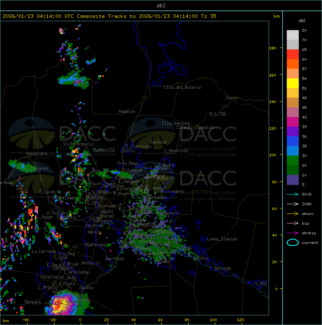Viewport: 322px width, 325px height.
Task: Choose the bright yellow swatch between 54 and 51 dBZ
Action: point(293,83)
